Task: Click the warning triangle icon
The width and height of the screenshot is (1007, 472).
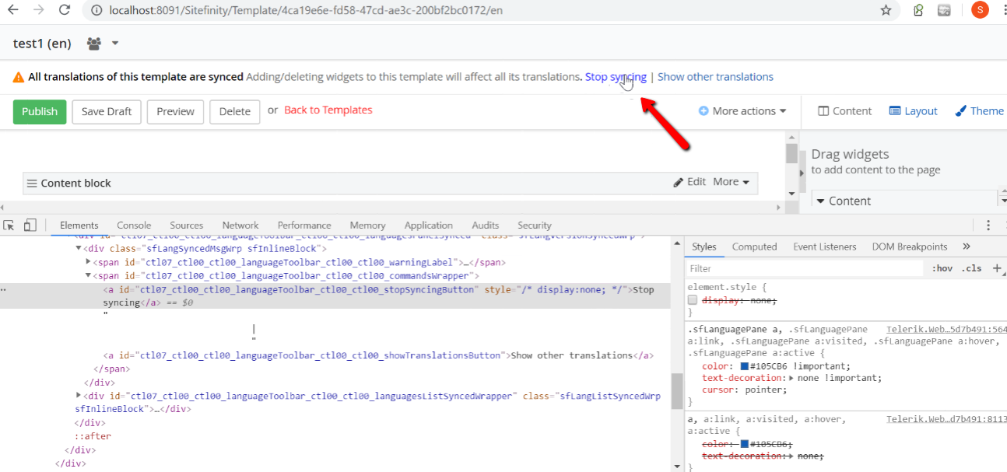Action: pyautogui.click(x=18, y=77)
